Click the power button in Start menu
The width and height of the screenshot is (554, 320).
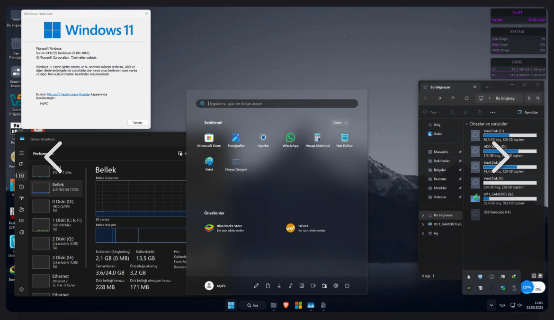click(347, 286)
